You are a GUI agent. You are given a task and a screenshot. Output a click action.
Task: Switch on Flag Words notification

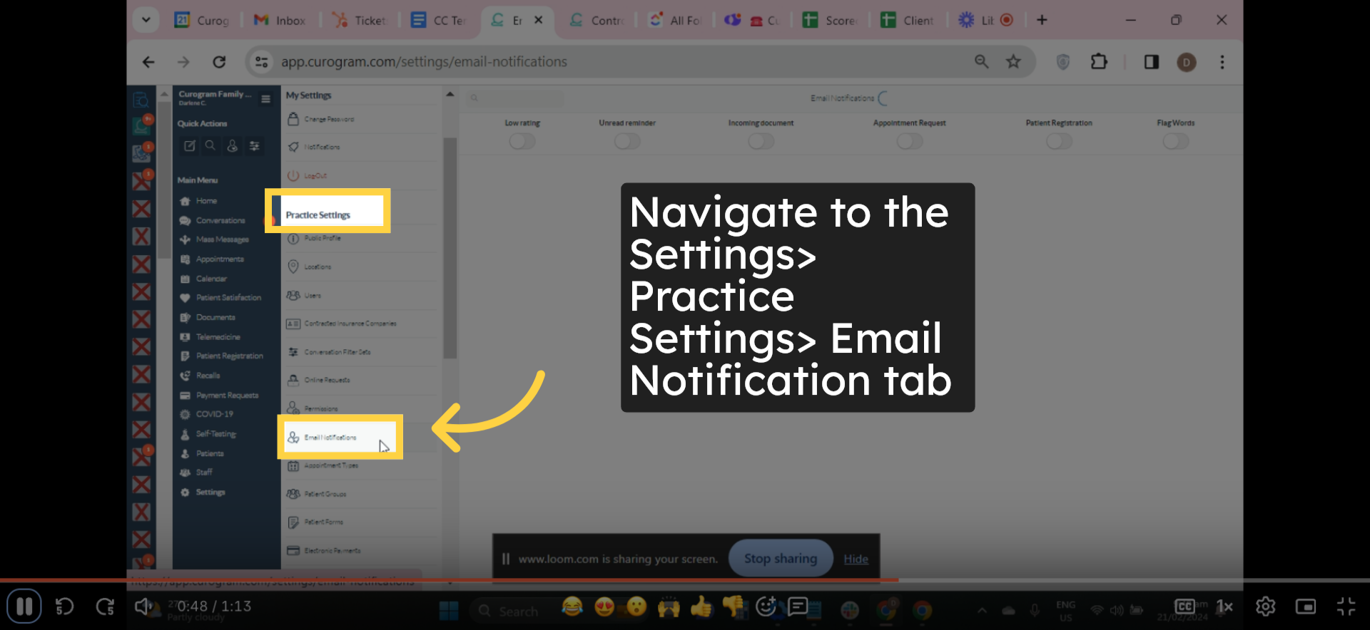1175,141
